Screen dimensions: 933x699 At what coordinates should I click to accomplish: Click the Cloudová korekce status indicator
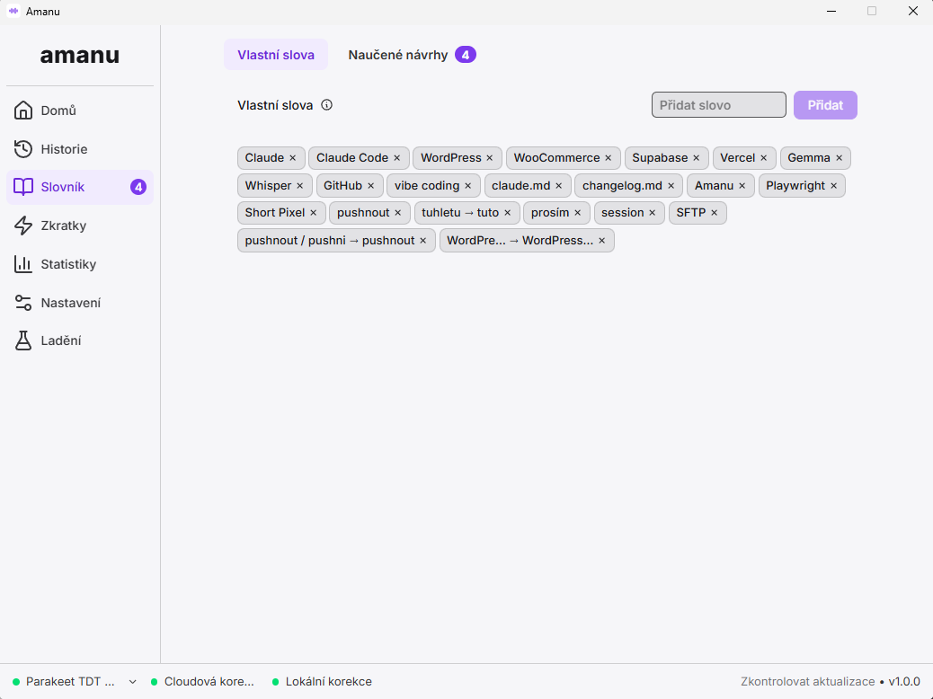click(202, 682)
